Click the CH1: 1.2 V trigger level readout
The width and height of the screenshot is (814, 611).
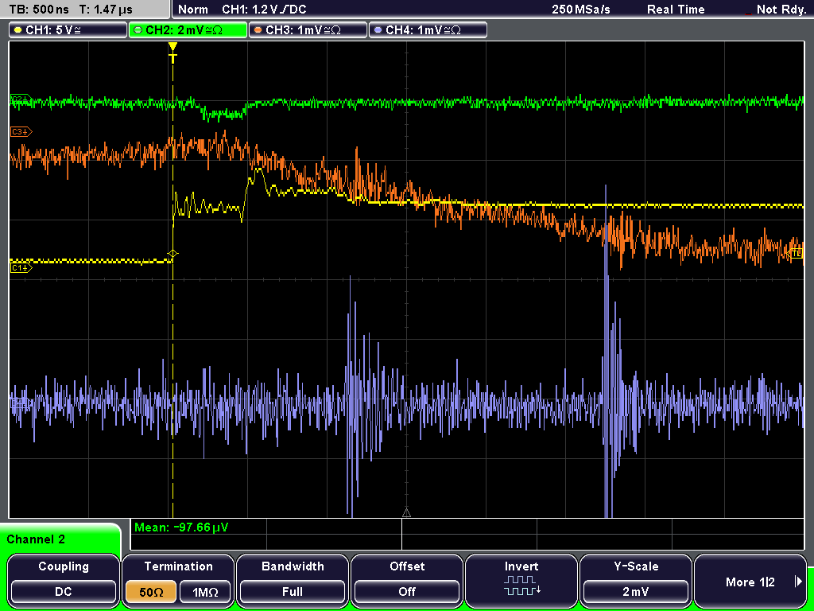264,10
